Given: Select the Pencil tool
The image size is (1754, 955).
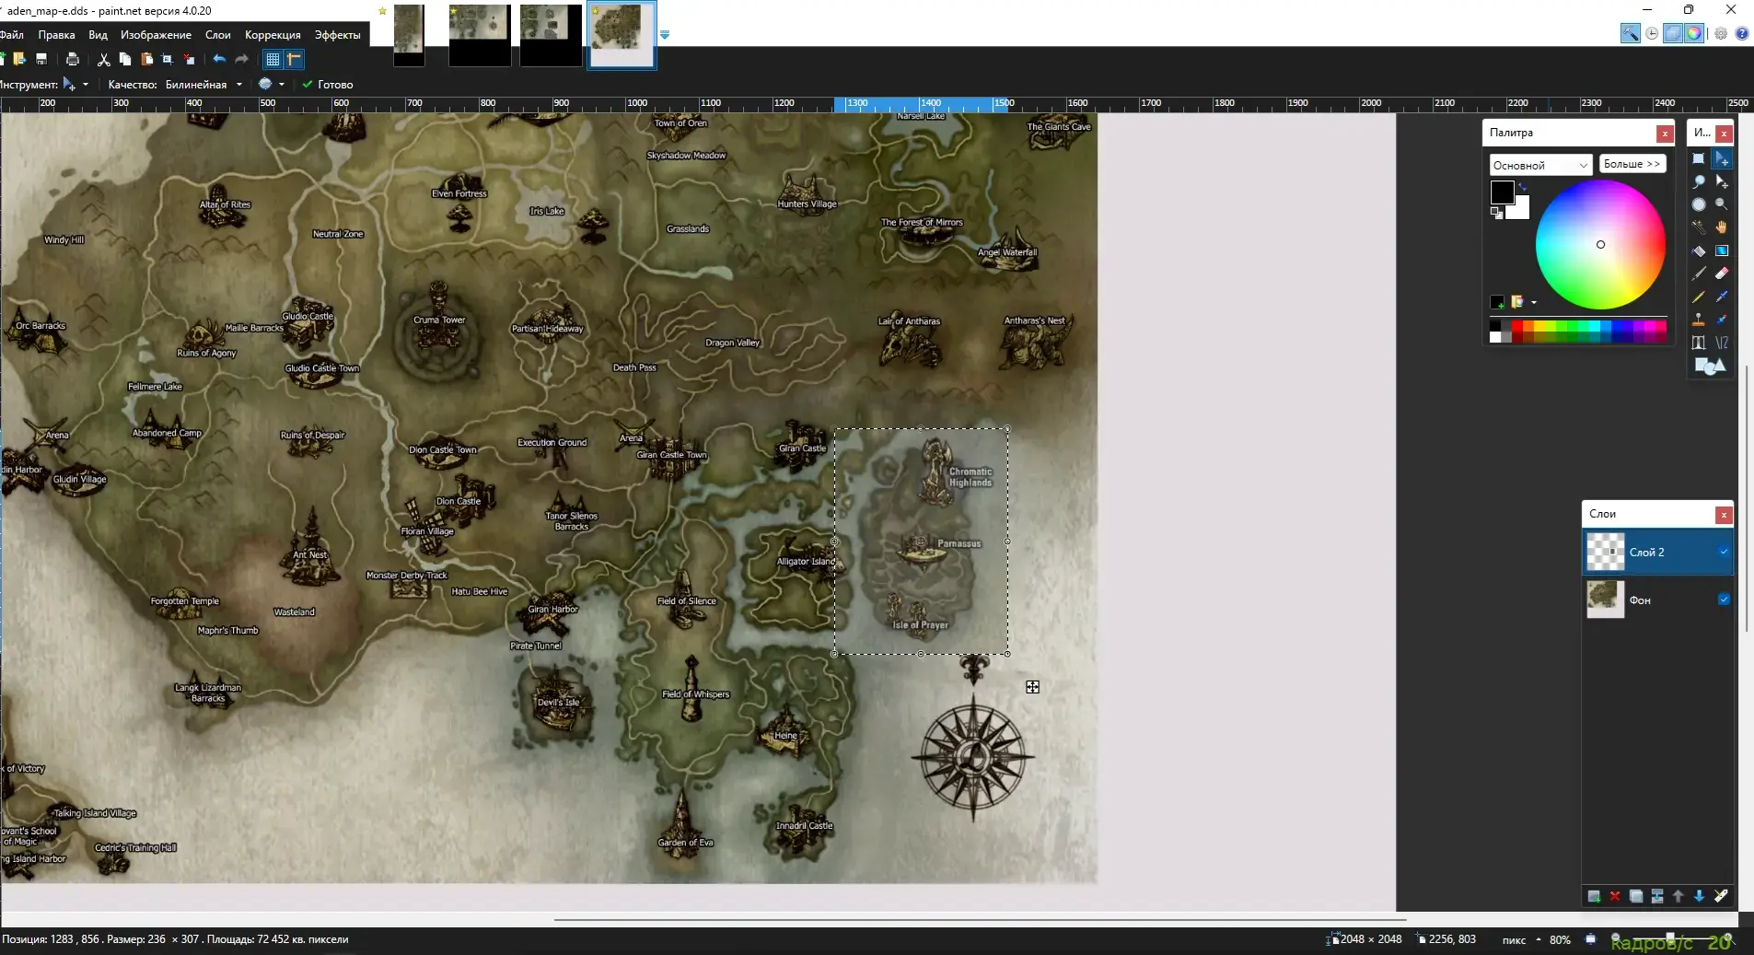Looking at the screenshot, I should [x=1699, y=297].
